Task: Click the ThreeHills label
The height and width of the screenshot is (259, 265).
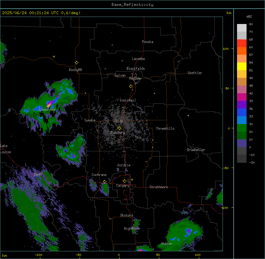Action: click(165, 129)
